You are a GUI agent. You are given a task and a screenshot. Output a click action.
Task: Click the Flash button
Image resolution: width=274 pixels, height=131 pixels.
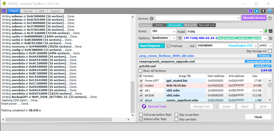258,117
